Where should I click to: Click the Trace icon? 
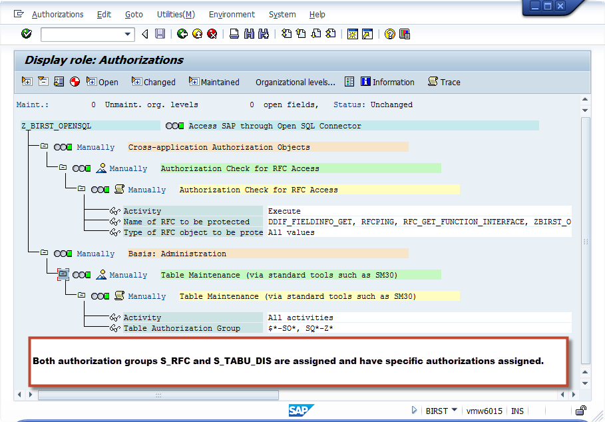click(443, 82)
